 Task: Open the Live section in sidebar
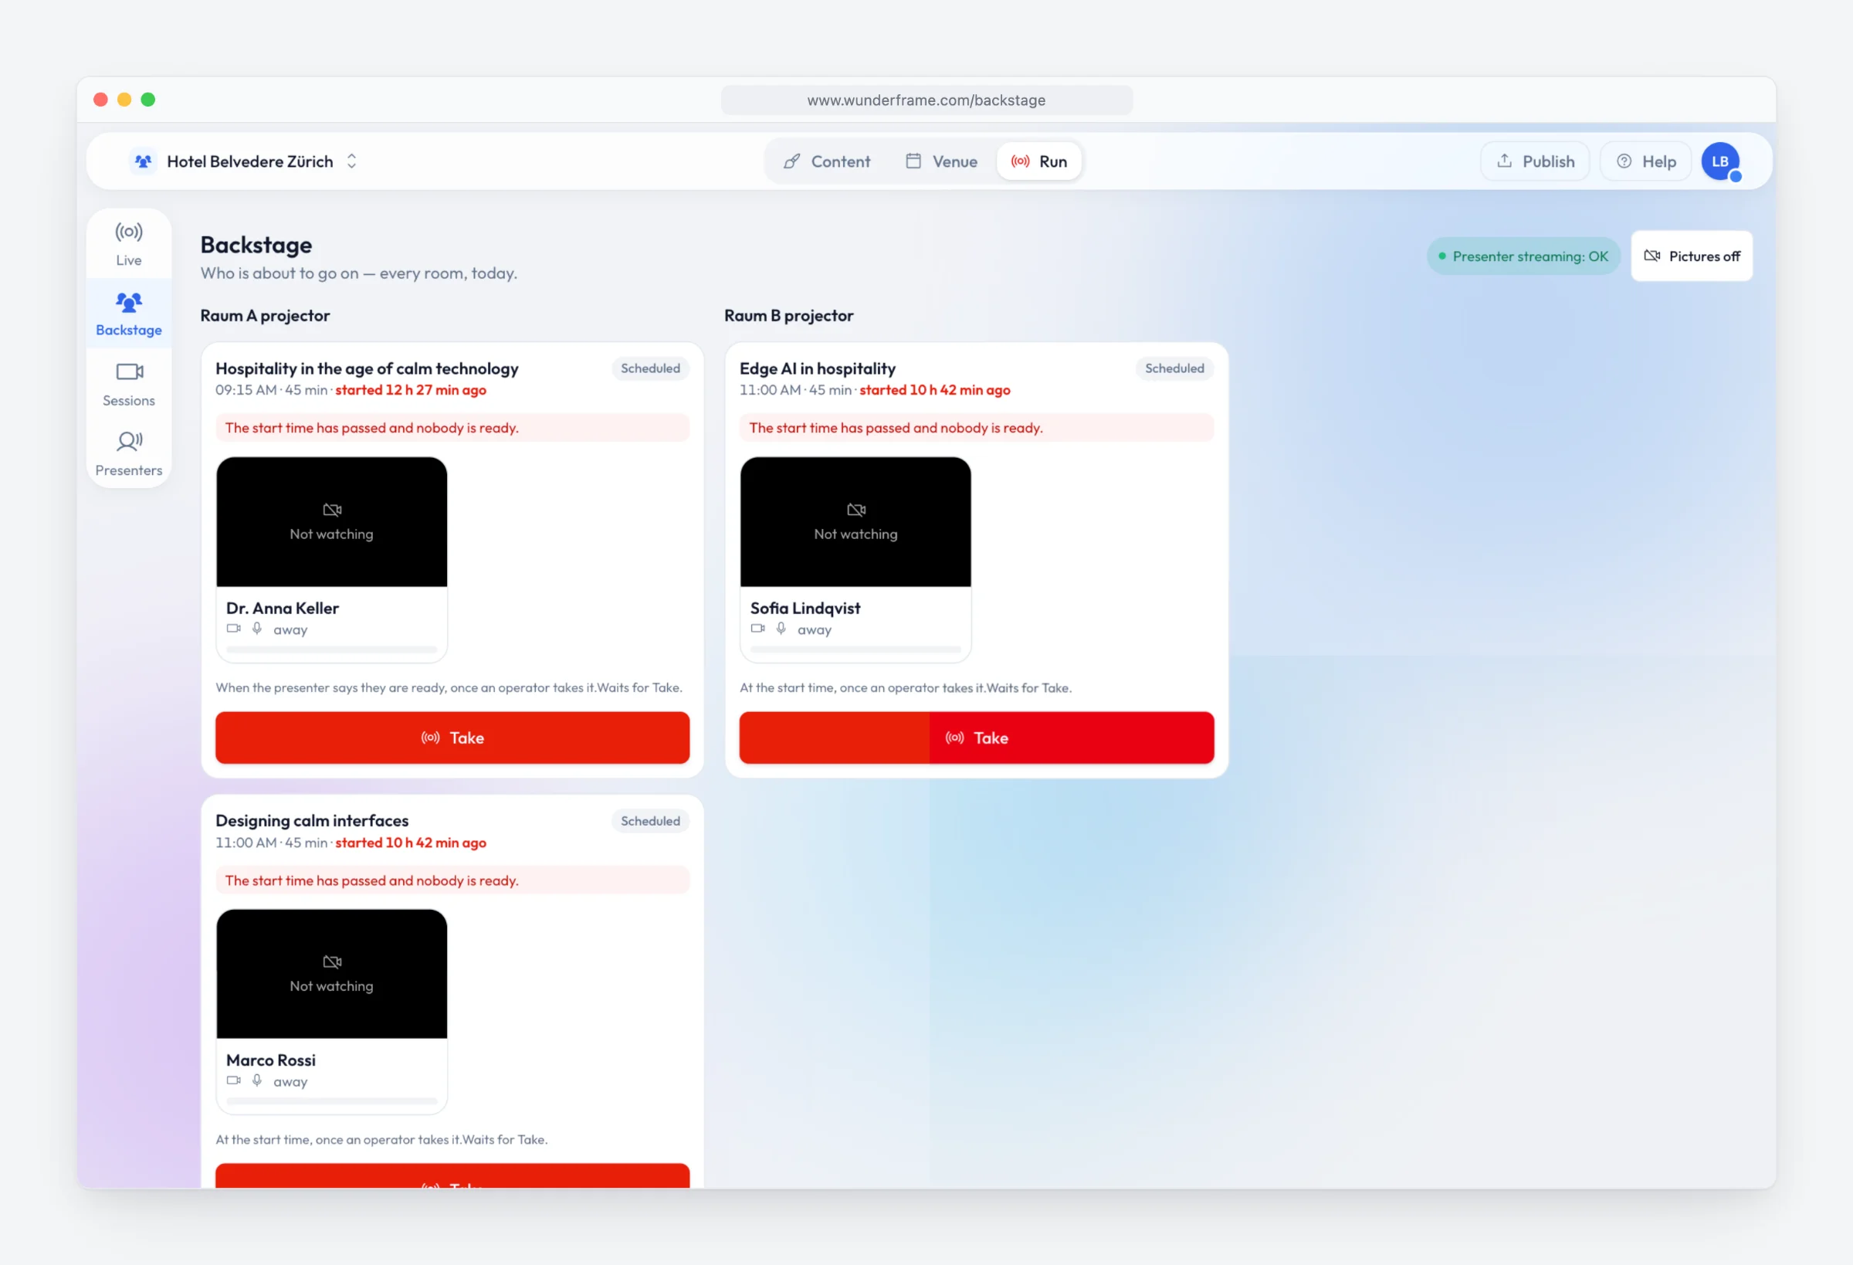(x=128, y=244)
